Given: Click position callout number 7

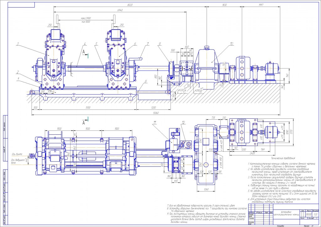Looking at the screenshot, I should coord(148,44).
